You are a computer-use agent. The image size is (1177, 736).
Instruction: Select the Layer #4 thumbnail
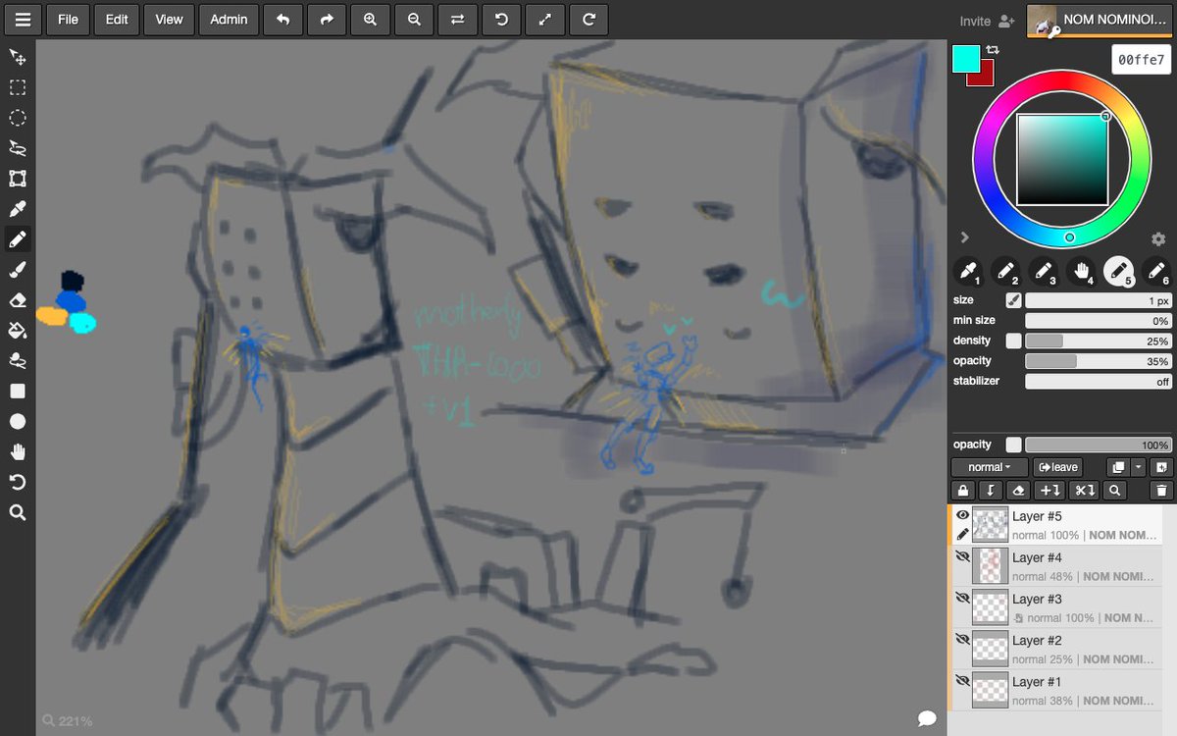(x=991, y=566)
